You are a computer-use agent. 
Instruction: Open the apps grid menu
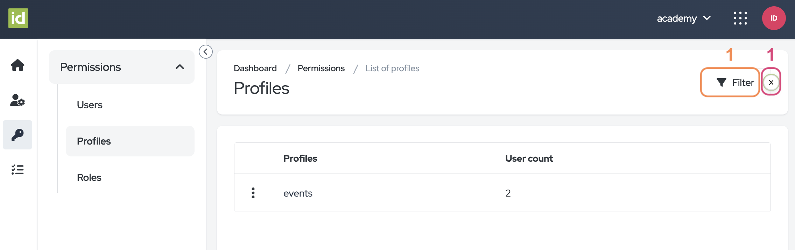(740, 18)
